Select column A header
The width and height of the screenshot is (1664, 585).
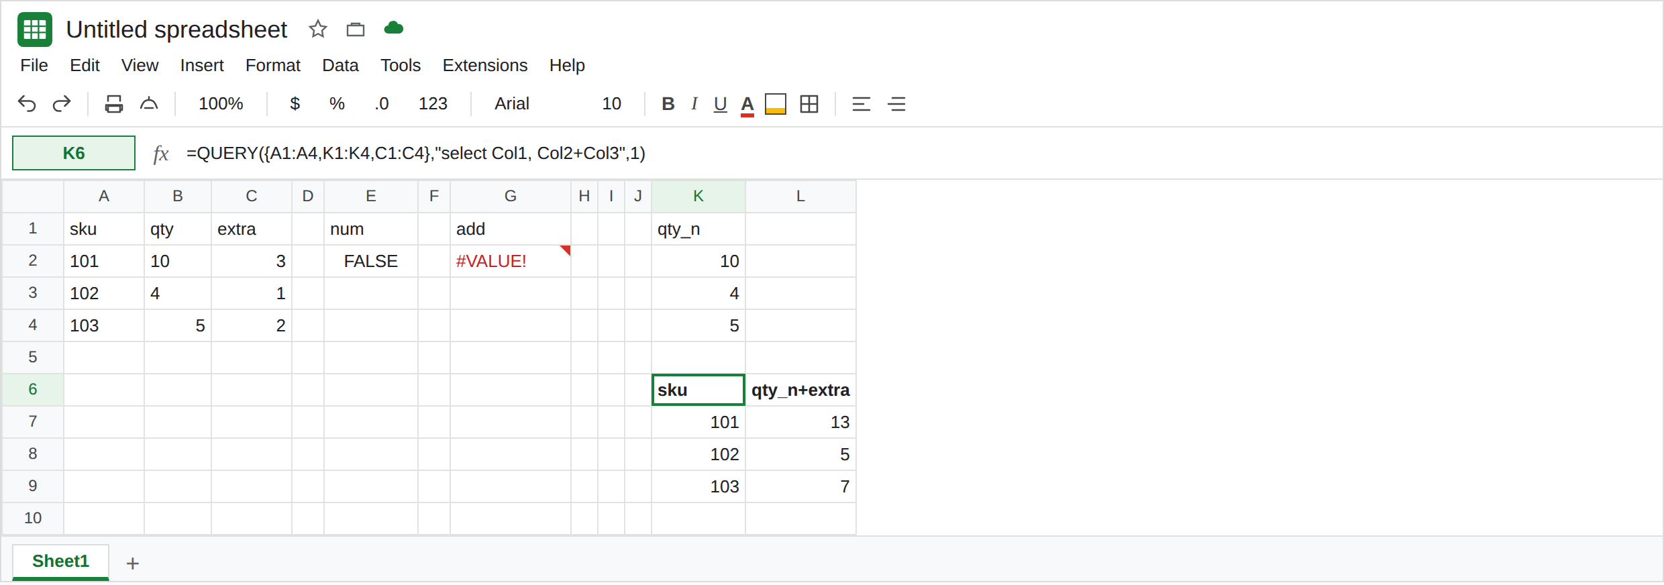pos(104,196)
